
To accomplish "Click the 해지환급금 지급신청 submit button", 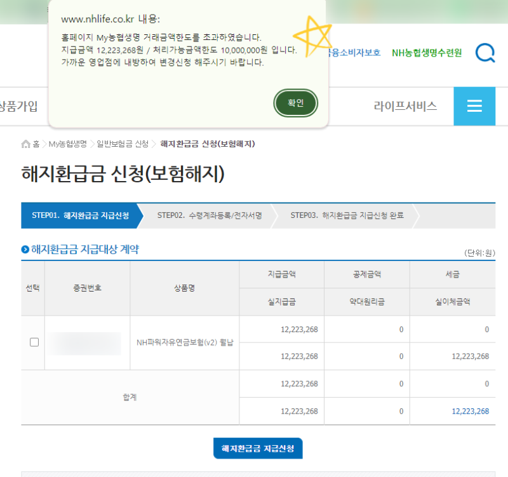I will coord(258,448).
